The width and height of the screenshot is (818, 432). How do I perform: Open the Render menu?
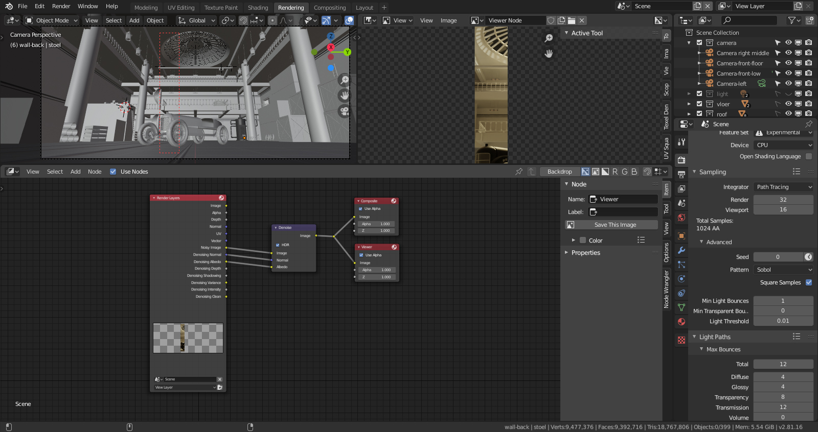point(61,6)
